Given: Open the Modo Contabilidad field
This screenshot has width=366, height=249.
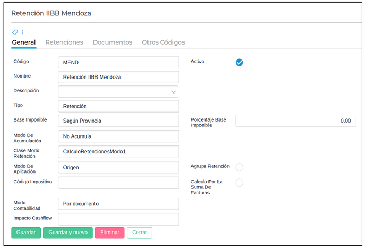Looking at the screenshot, I should [118, 204].
